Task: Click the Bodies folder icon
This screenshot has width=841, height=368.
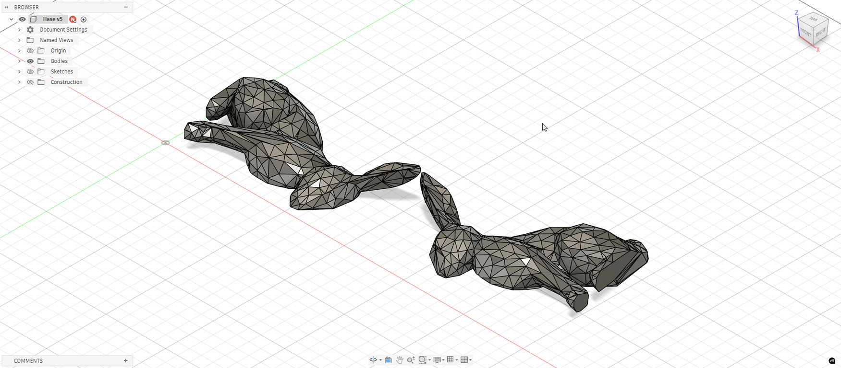Action: pyautogui.click(x=41, y=61)
